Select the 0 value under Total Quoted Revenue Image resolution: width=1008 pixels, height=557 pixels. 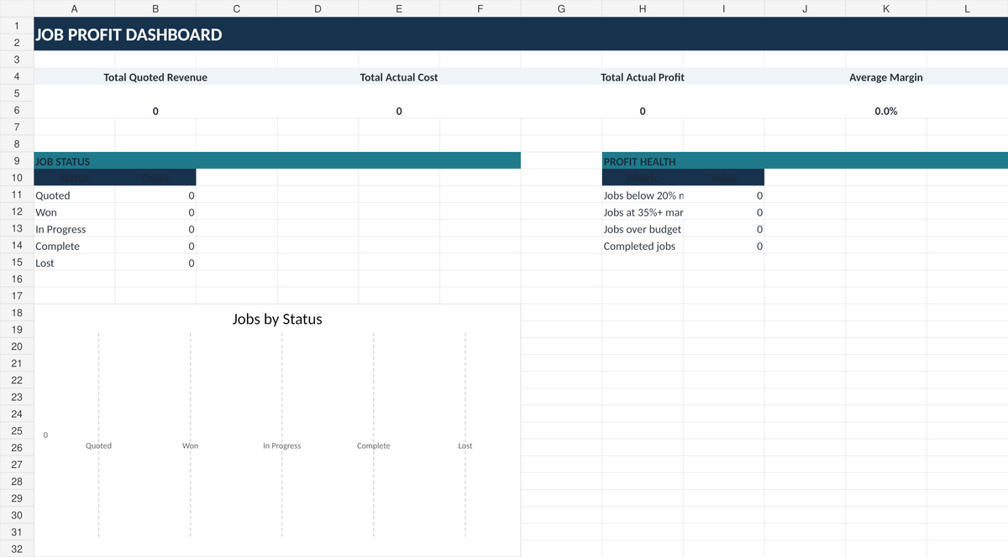(155, 111)
